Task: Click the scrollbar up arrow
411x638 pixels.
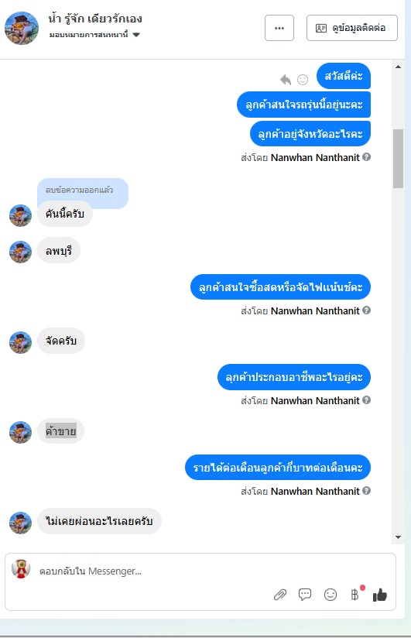Action: pos(398,67)
